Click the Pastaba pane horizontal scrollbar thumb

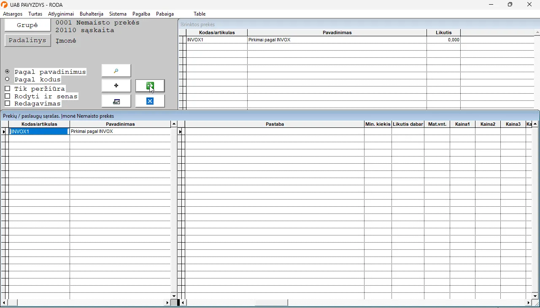coord(272,303)
